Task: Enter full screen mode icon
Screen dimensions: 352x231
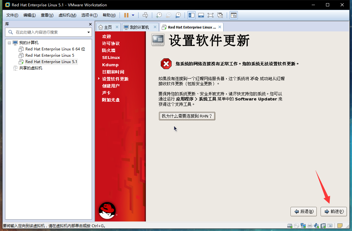Action: pyautogui.click(x=211, y=15)
